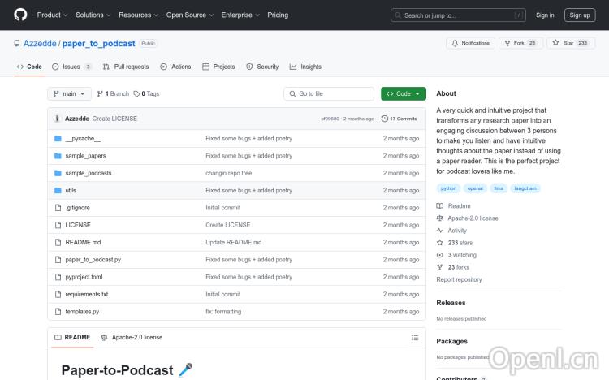
Task: Click folder icon of utils row
Action: click(58, 190)
